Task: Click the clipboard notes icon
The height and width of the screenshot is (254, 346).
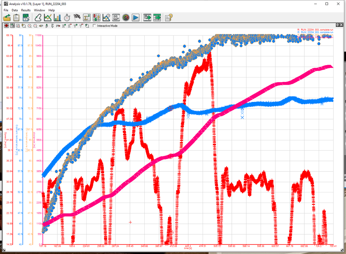Action: [x=16, y=18]
